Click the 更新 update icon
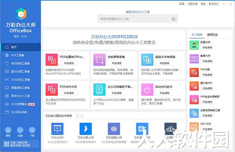This screenshot has height=152, width=235. (x=8, y=130)
